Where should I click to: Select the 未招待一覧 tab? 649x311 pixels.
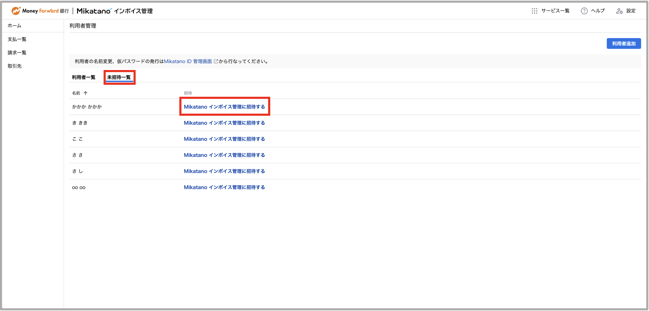(x=119, y=77)
